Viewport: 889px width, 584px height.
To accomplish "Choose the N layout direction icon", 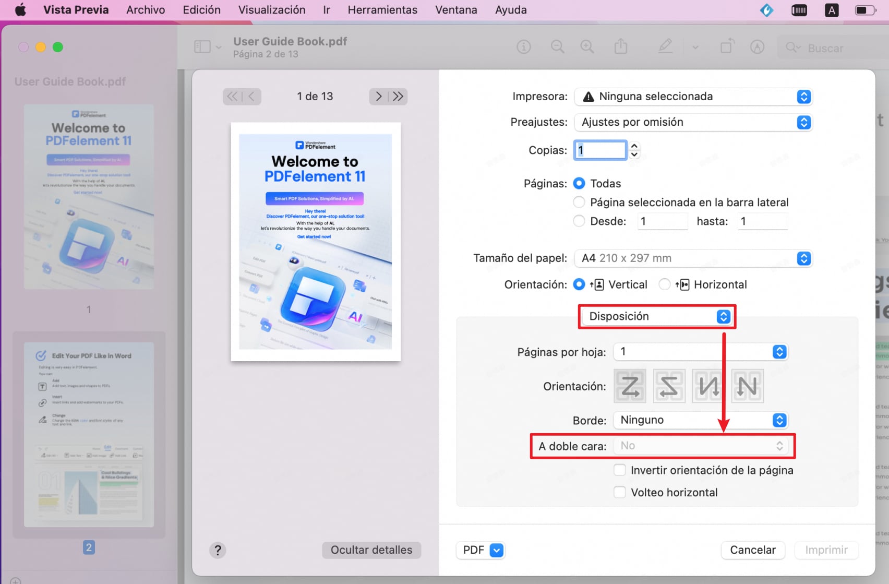I will (748, 386).
